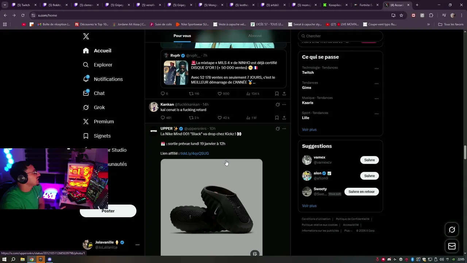Screen dimensions: 467x263
Task: Reload the page in Chrome
Action: click(x=23, y=15)
